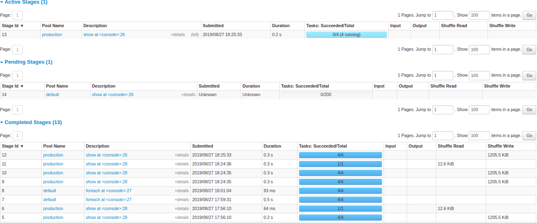Focus Jump to field above Pending Stages table
Image resolution: width=537 pixels, height=223 pixels.
tap(442, 75)
